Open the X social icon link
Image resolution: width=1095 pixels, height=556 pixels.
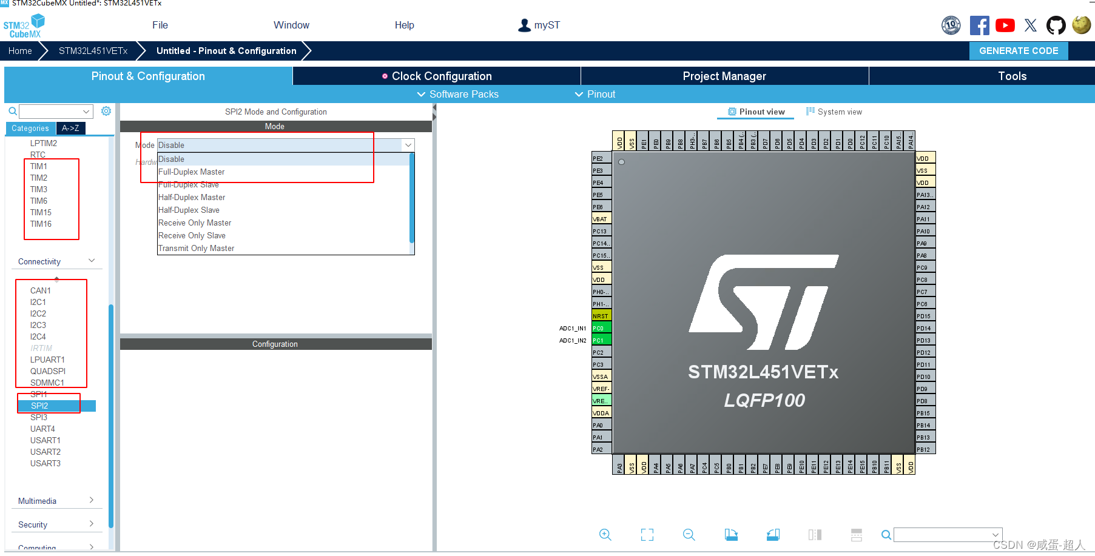(1031, 25)
